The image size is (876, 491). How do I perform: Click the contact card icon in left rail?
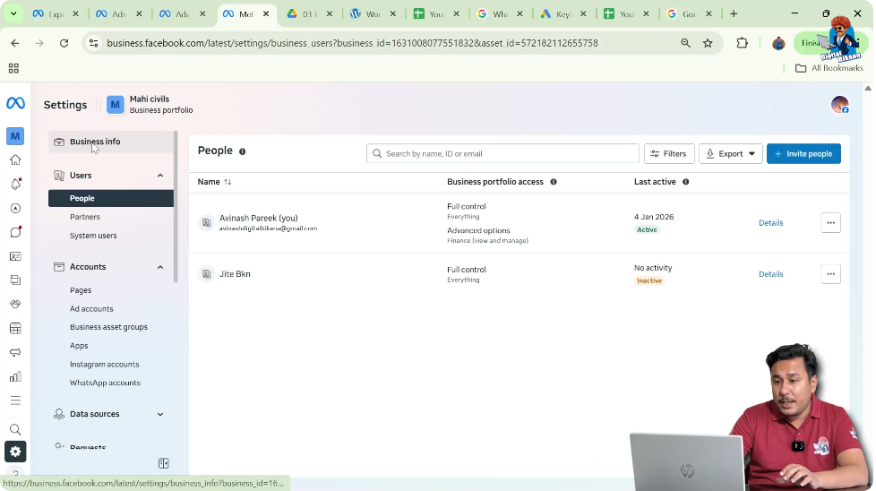[x=15, y=256]
